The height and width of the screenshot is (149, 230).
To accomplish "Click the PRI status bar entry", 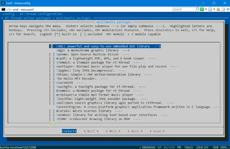I will 179,147.
